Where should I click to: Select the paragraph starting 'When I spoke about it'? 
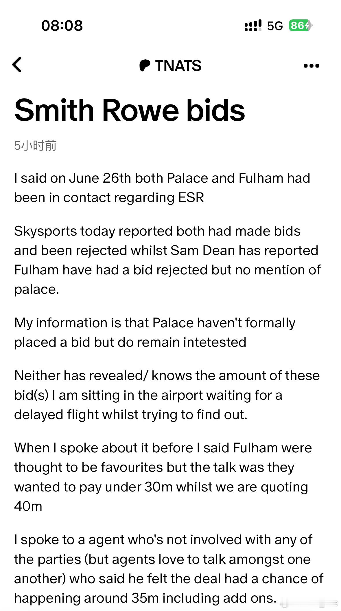coord(163,477)
